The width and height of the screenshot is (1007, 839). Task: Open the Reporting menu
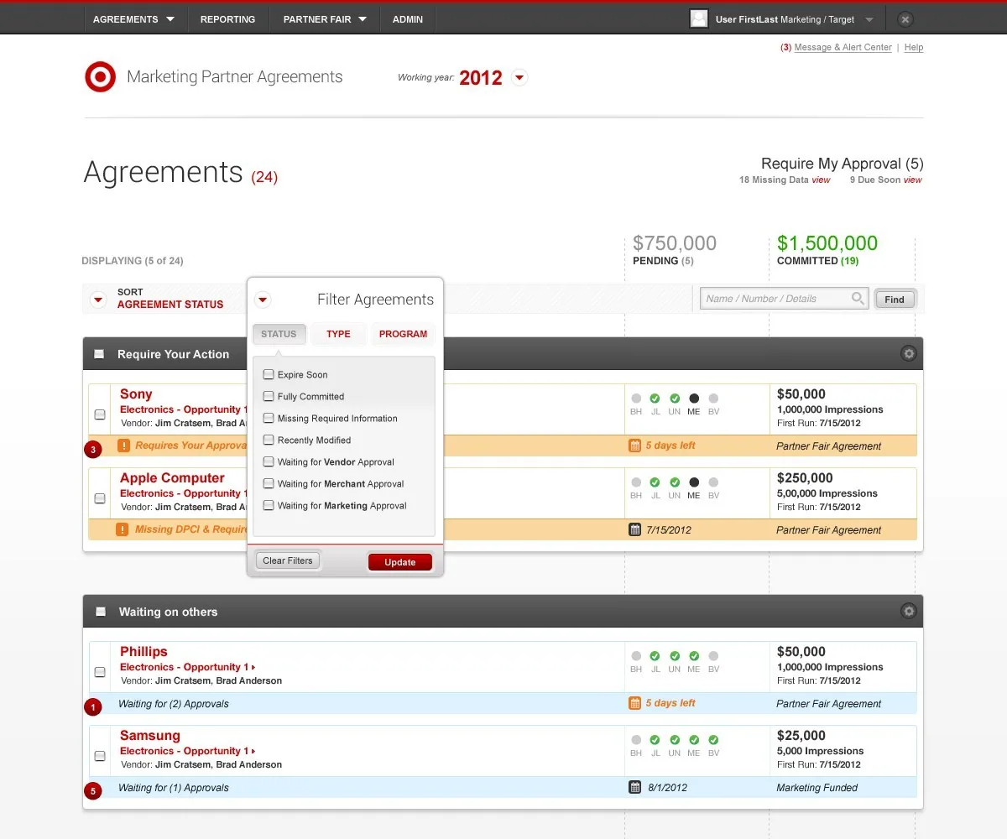click(227, 19)
